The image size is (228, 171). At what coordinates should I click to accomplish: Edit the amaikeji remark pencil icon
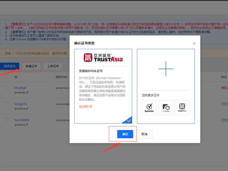coord(27,92)
